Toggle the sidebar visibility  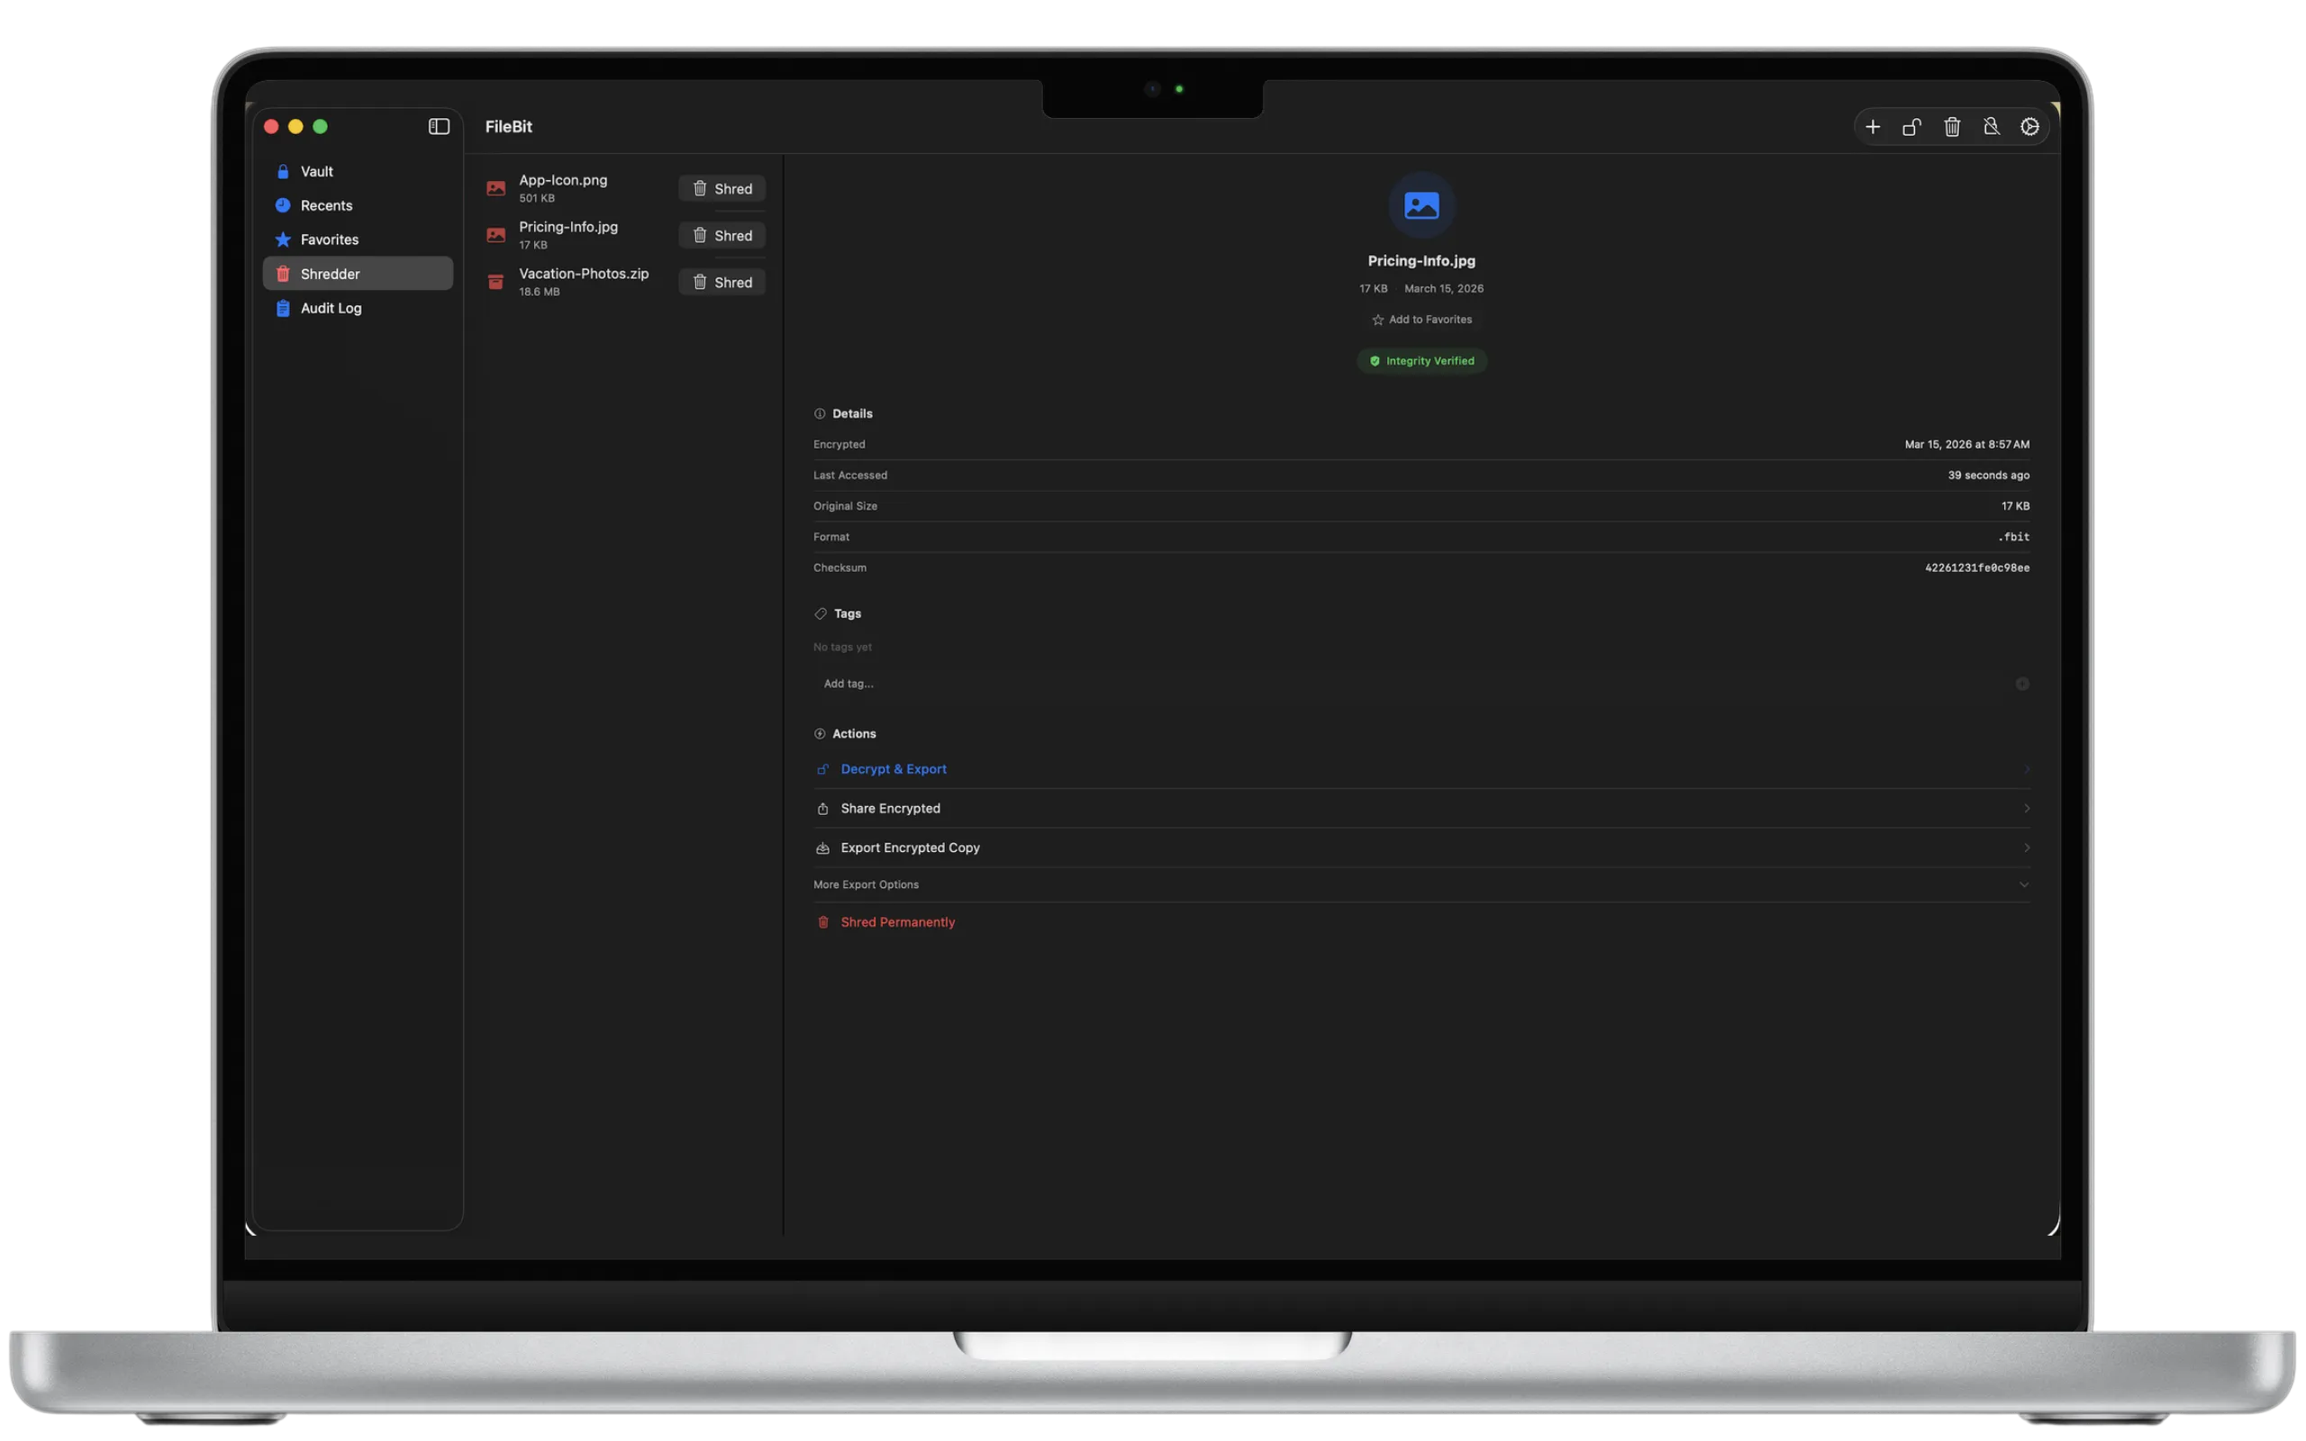tap(439, 126)
